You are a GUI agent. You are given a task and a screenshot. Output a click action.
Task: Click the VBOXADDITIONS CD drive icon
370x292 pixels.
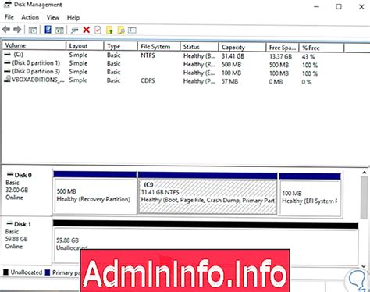tap(8, 79)
